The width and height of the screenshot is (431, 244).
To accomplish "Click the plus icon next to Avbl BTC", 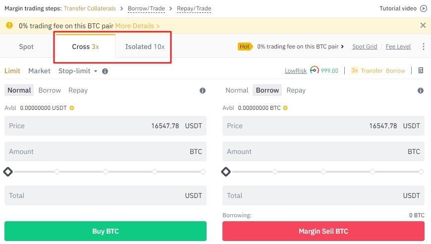I will pos(285,108).
